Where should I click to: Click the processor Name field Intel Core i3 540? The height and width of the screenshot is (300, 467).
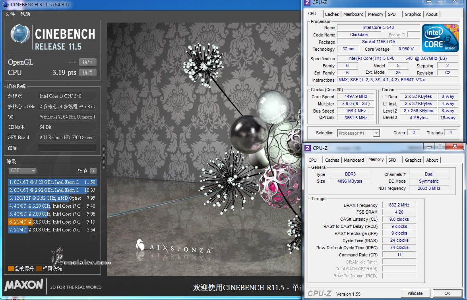point(378,28)
